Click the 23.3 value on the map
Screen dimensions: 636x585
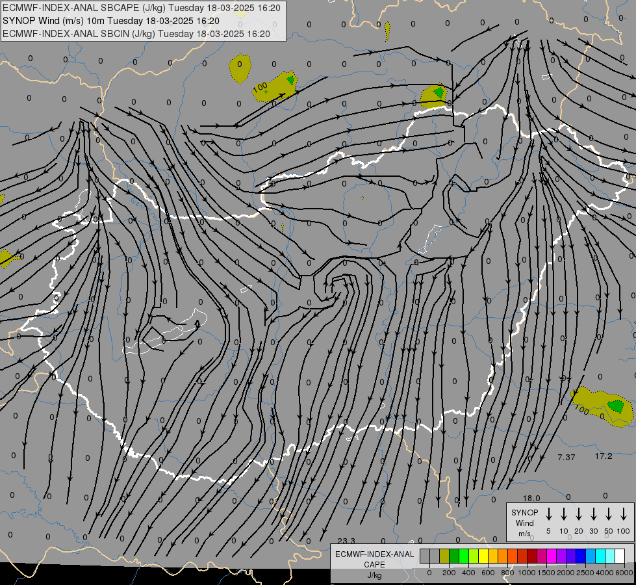tap(346, 541)
